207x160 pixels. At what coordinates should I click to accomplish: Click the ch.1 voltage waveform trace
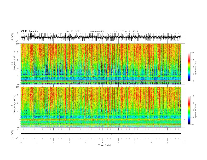tap(101, 37)
